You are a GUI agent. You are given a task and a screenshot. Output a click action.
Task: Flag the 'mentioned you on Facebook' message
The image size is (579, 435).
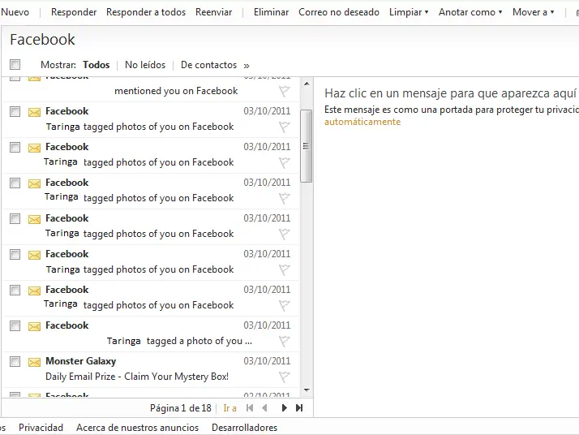[x=285, y=91]
